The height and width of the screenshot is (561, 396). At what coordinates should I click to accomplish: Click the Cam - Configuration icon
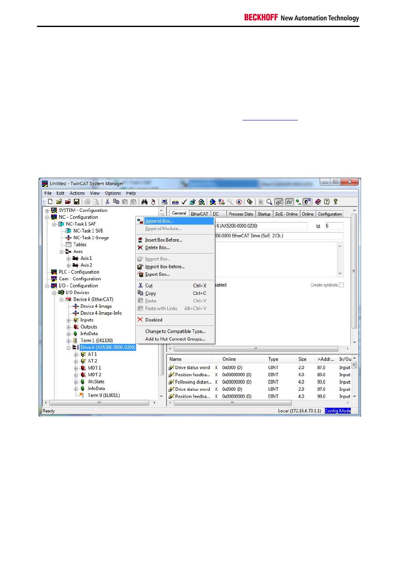click(54, 279)
